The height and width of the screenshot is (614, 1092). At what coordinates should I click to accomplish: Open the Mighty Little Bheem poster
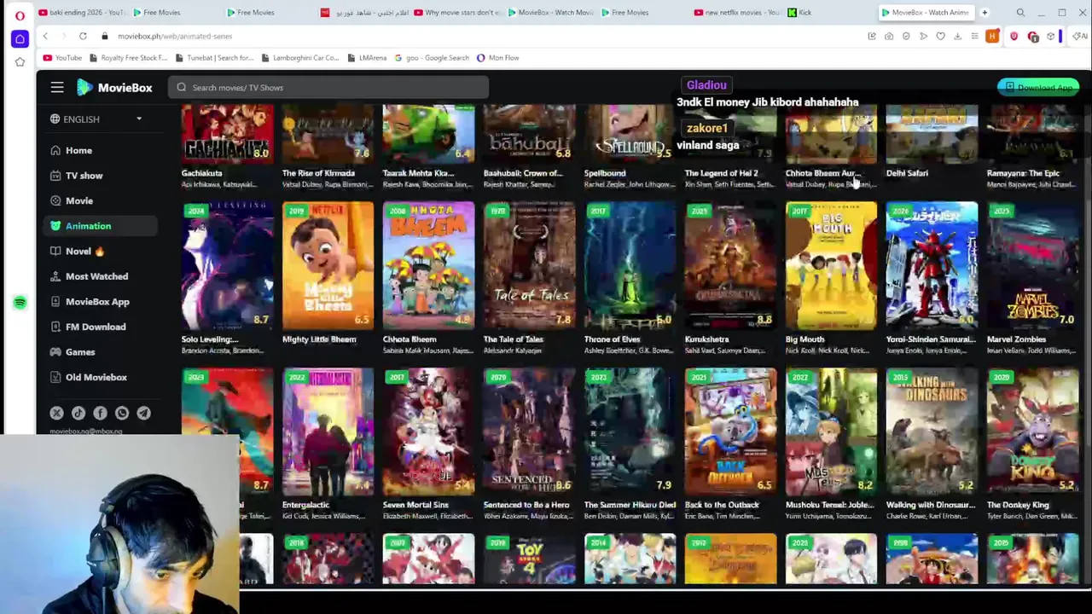click(328, 266)
